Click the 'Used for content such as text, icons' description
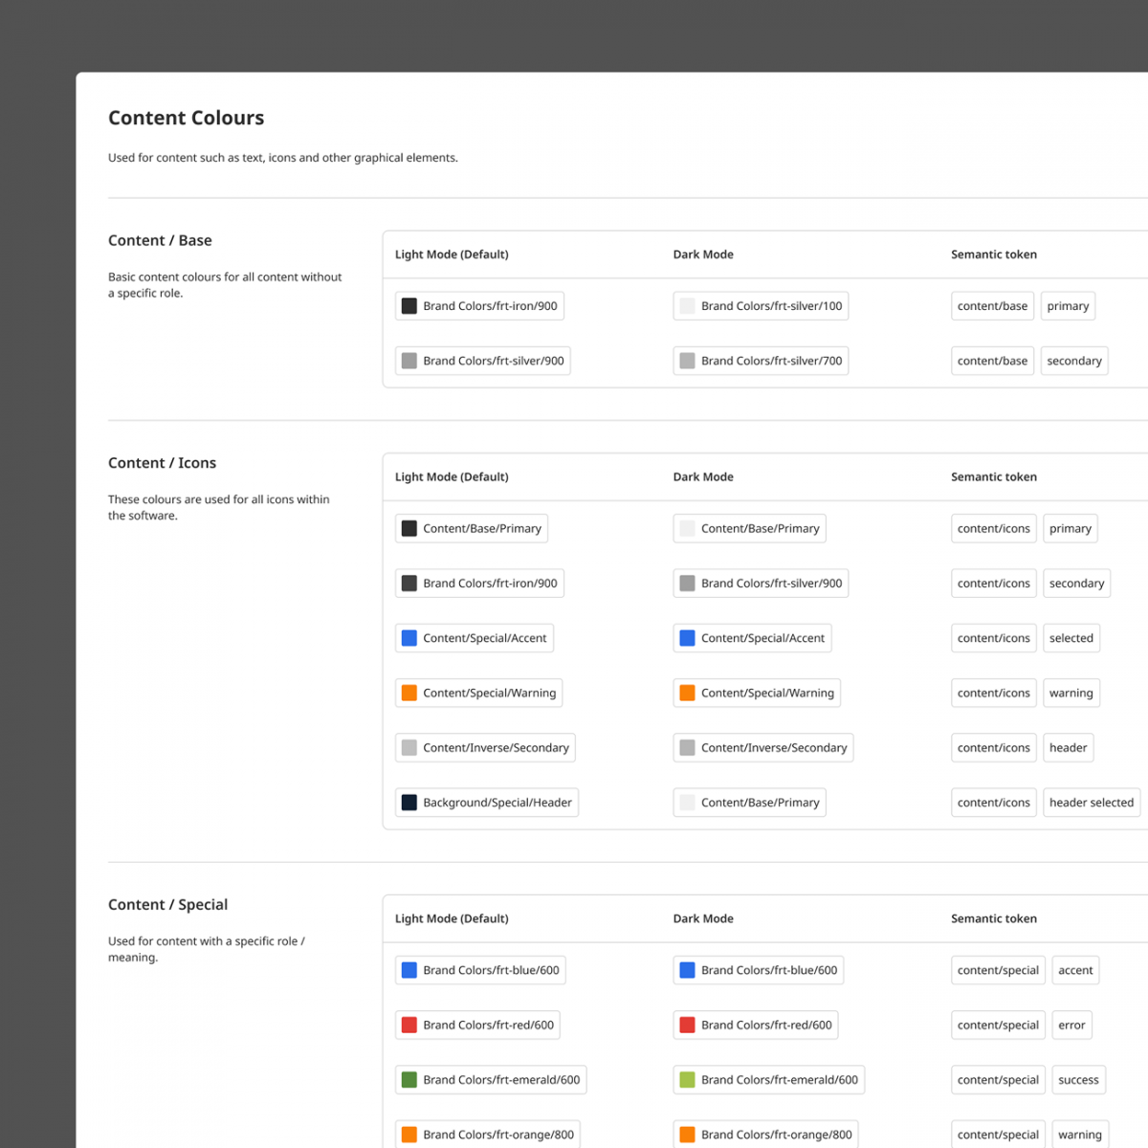 click(283, 158)
